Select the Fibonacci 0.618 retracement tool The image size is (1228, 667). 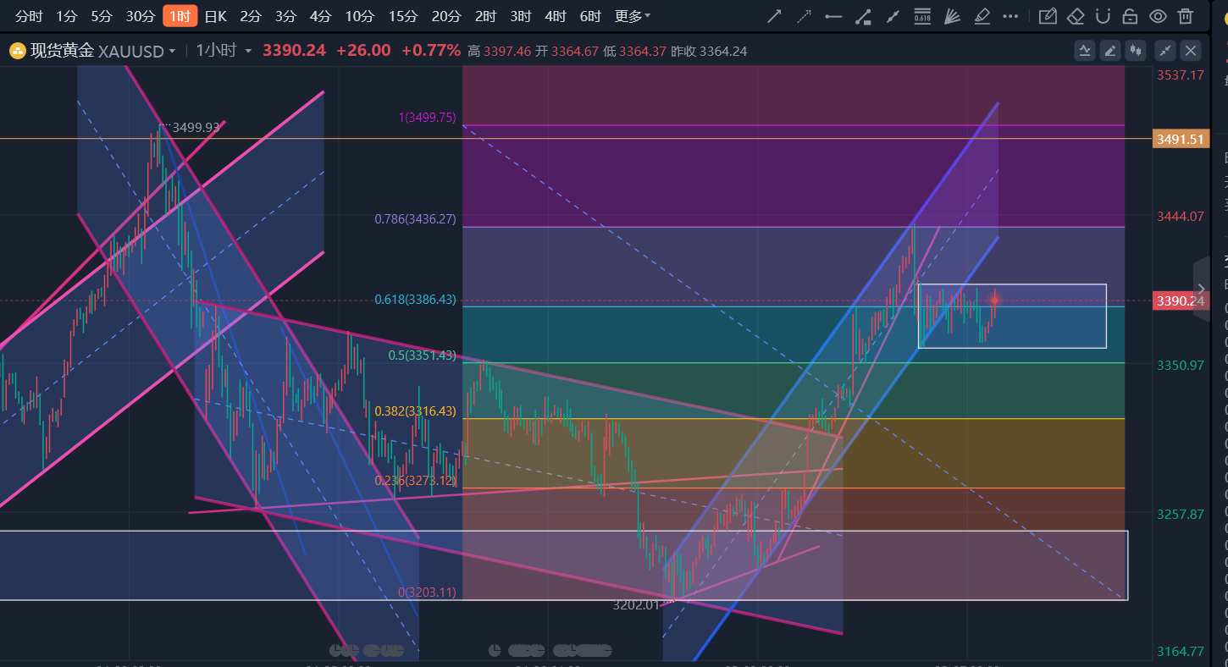(x=922, y=16)
